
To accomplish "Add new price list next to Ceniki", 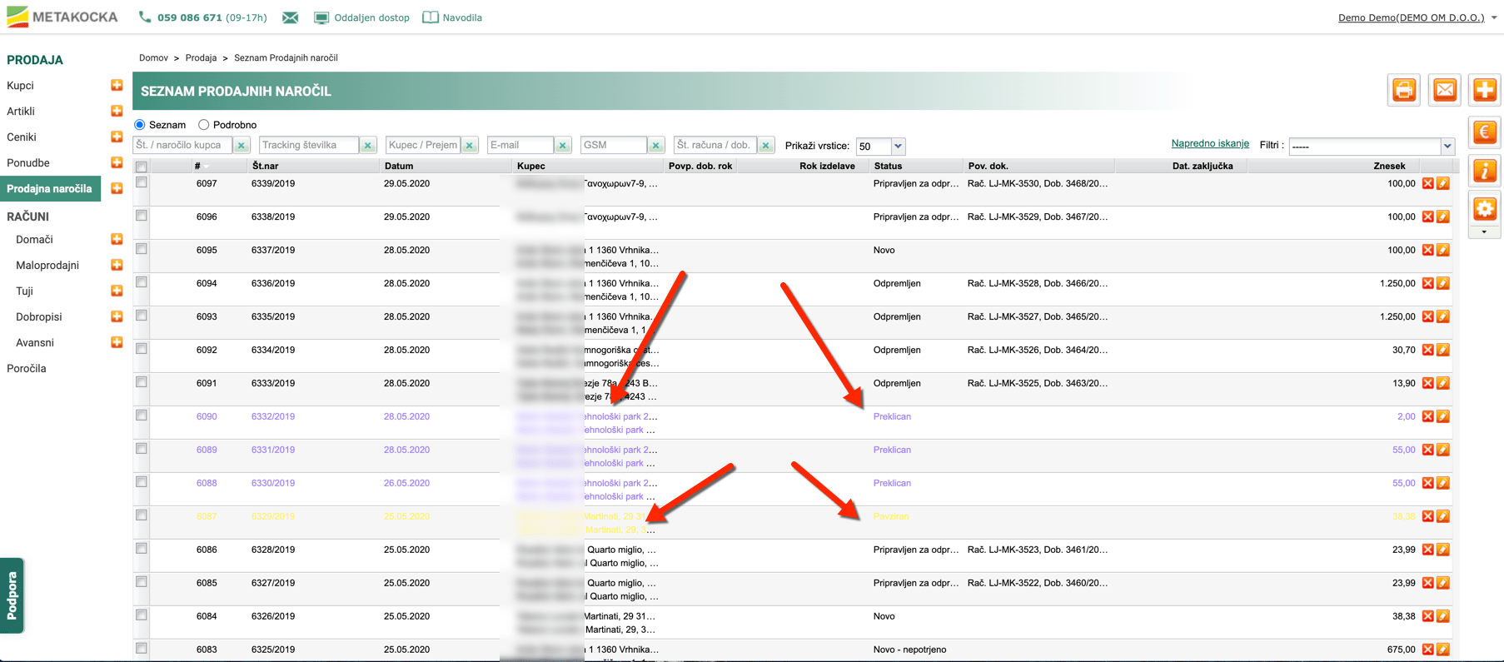I will point(117,137).
